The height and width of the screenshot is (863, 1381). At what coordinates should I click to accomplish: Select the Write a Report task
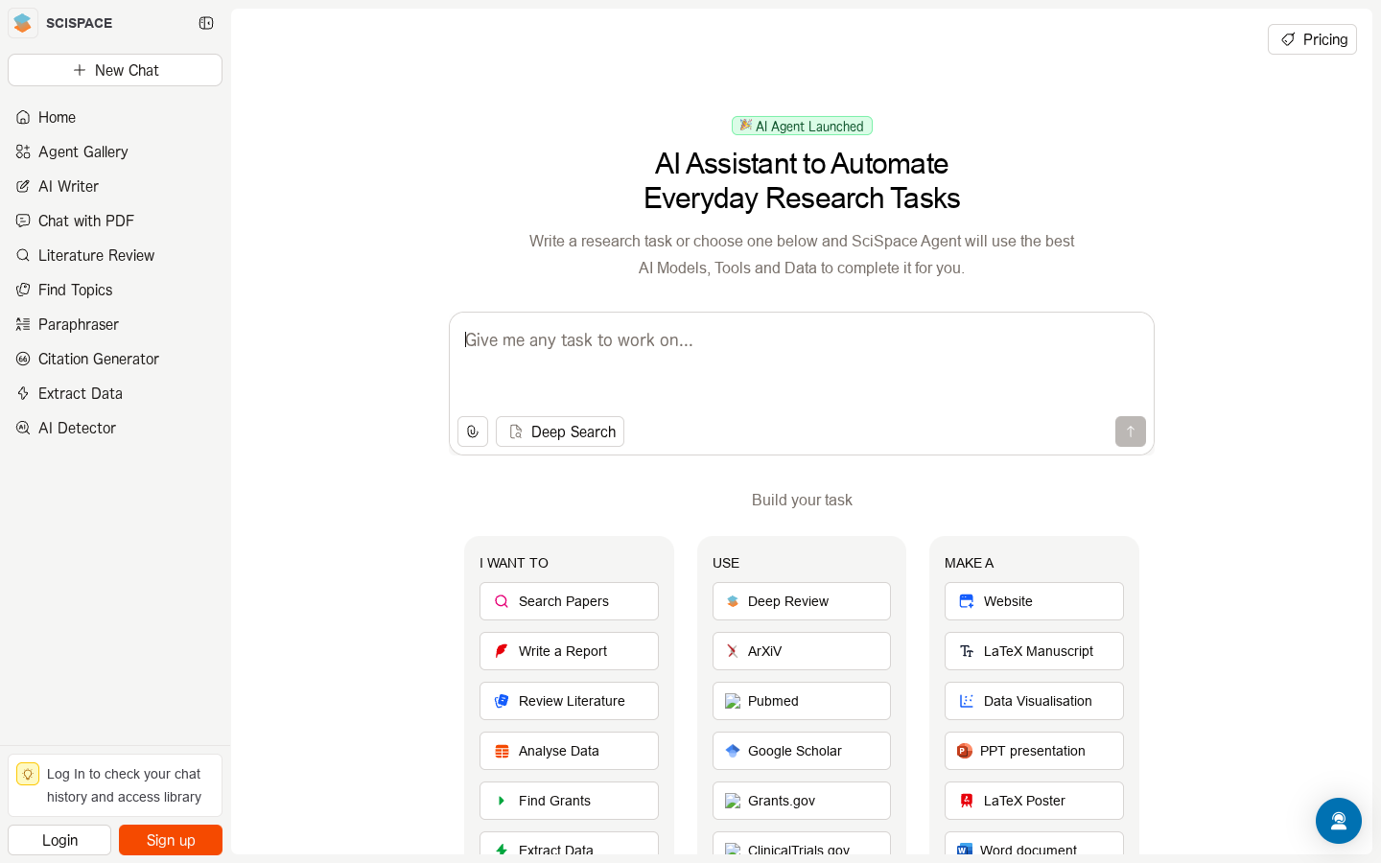[569, 651]
